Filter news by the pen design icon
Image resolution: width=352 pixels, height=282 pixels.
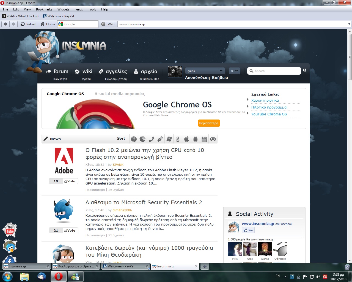pyautogui.click(x=160, y=139)
